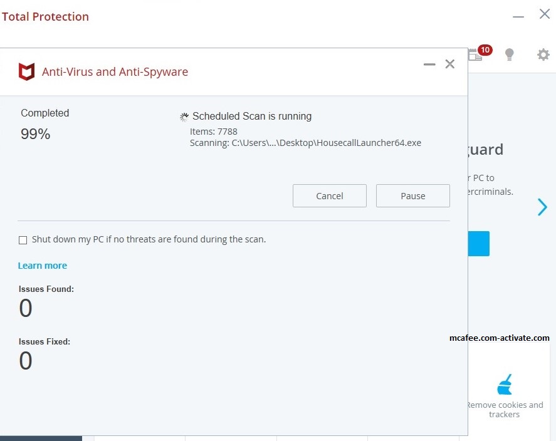
Task: Open the calendar notifications icon with badge 10
Action: tap(480, 53)
